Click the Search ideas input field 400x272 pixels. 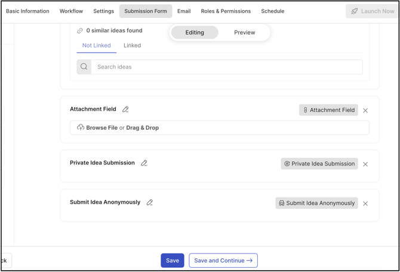point(227,67)
